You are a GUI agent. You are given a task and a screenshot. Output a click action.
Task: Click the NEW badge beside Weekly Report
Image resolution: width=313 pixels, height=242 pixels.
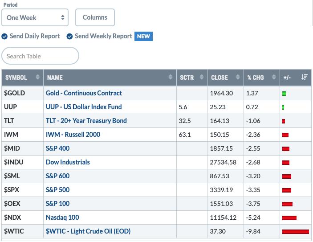(x=143, y=37)
